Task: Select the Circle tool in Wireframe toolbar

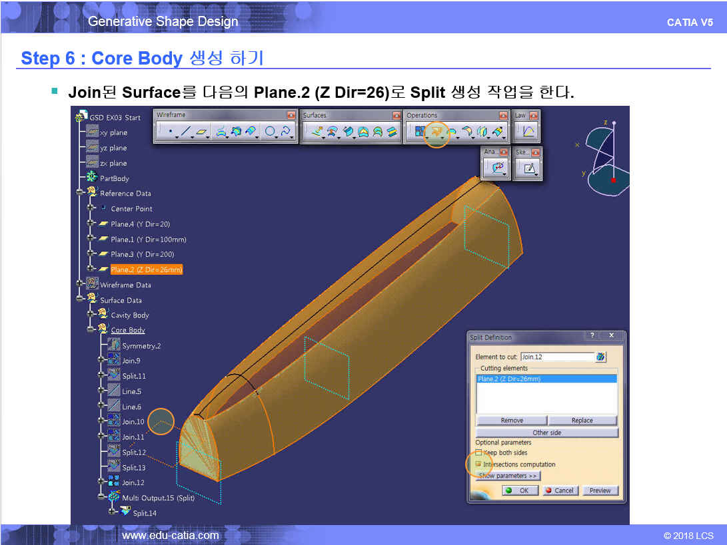Action: pos(271,132)
